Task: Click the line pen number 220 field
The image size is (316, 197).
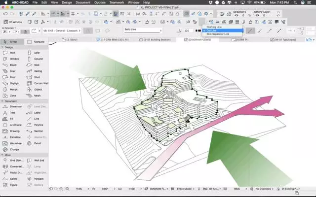Action: point(189,31)
